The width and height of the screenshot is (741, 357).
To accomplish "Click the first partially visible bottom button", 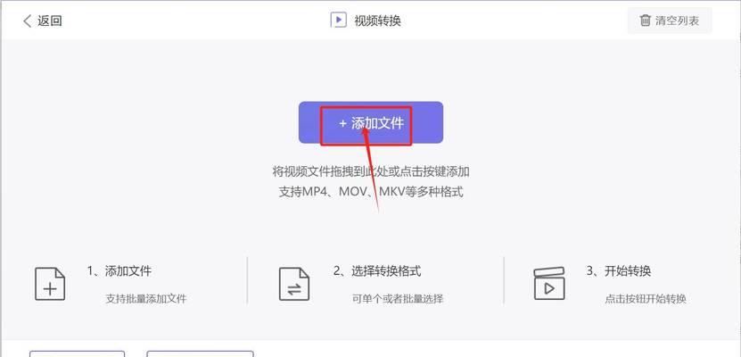I will 77,353.
